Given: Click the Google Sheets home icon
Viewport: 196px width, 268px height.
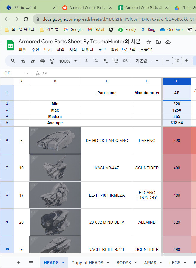Looking at the screenshot, I should (x=10, y=45).
